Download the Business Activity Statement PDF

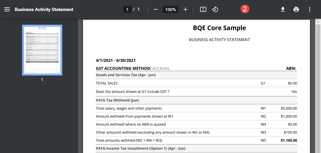(x=283, y=9)
